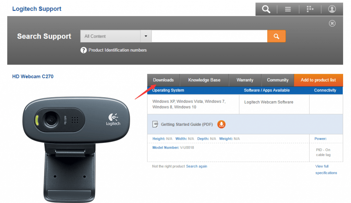The height and width of the screenshot is (203, 351).
Task: Open search using the magnifying glass icon
Action: click(x=266, y=9)
